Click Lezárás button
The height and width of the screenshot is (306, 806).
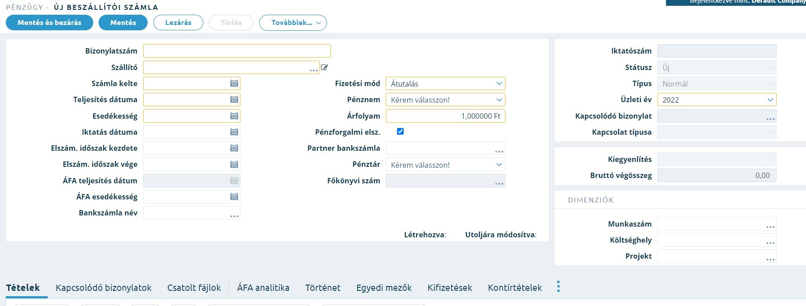pyautogui.click(x=178, y=23)
